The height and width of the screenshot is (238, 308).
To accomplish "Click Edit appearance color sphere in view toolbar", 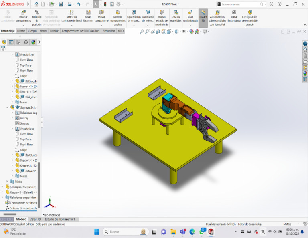I will 191,31.
